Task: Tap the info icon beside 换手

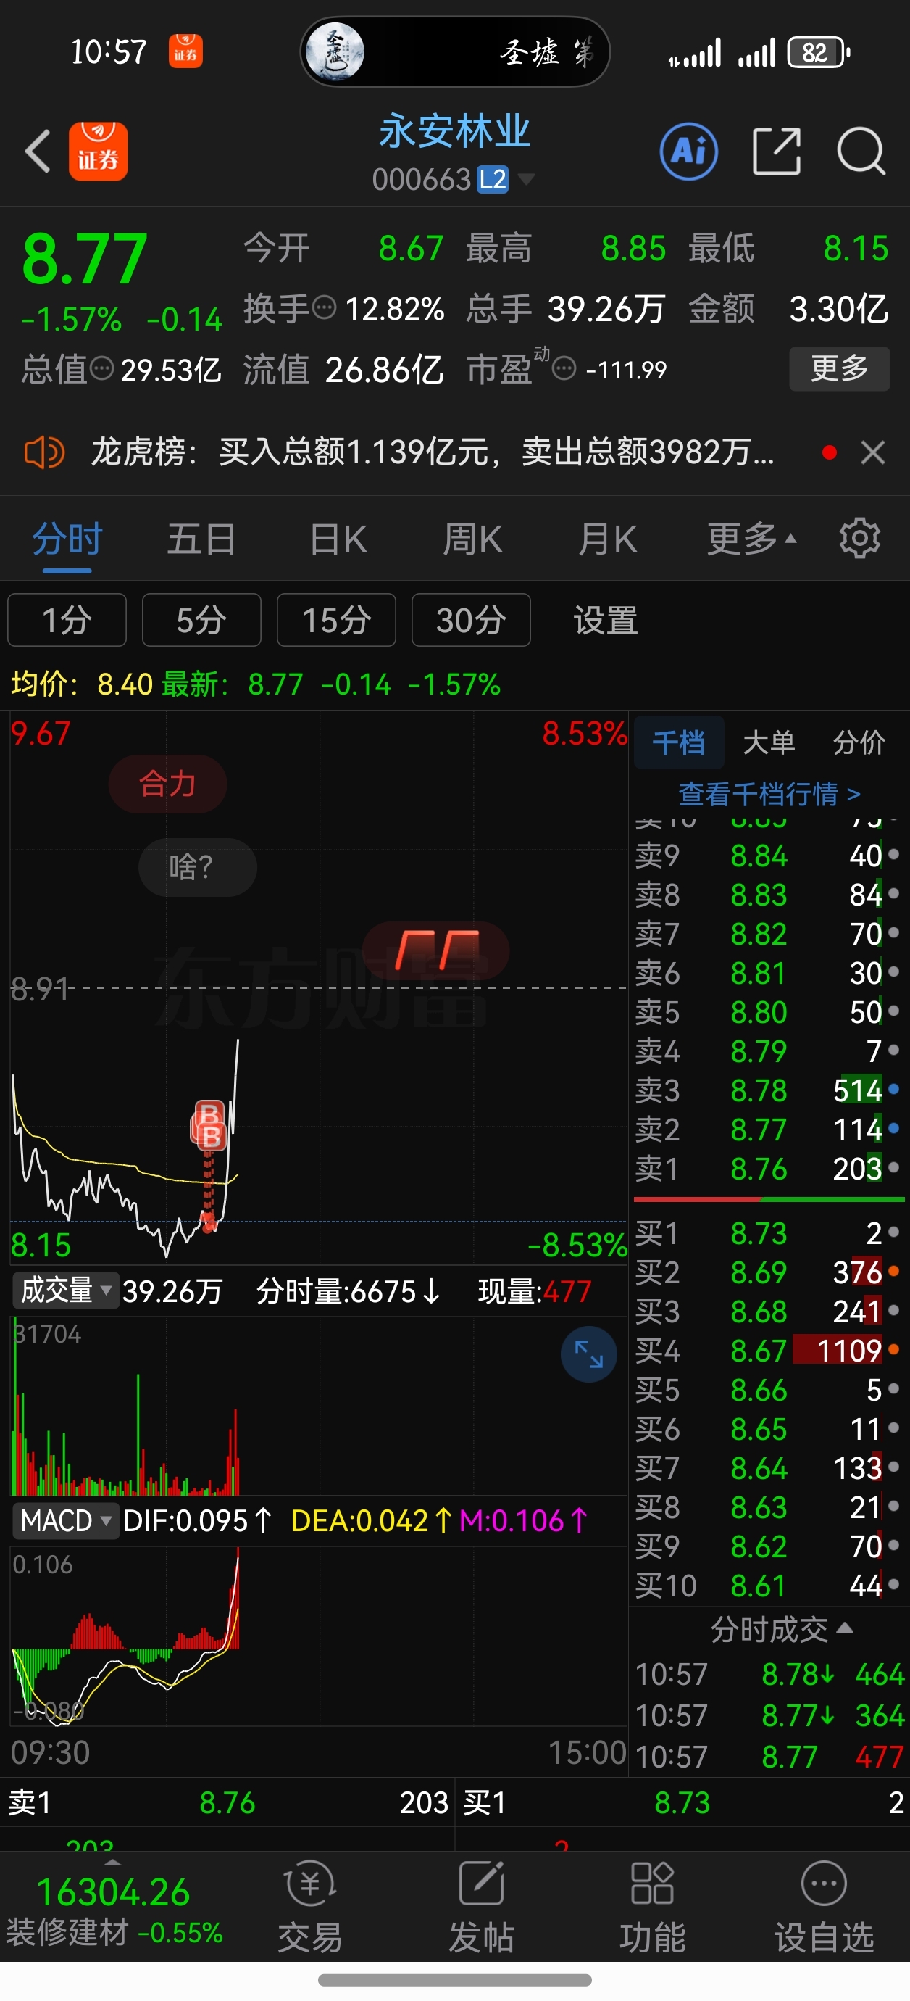Action: click(324, 308)
